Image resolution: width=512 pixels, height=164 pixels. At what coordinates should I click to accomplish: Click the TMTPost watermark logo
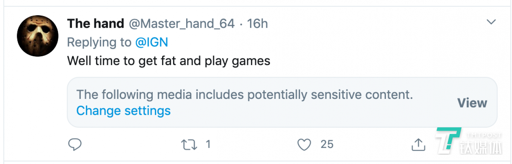(x=448, y=141)
